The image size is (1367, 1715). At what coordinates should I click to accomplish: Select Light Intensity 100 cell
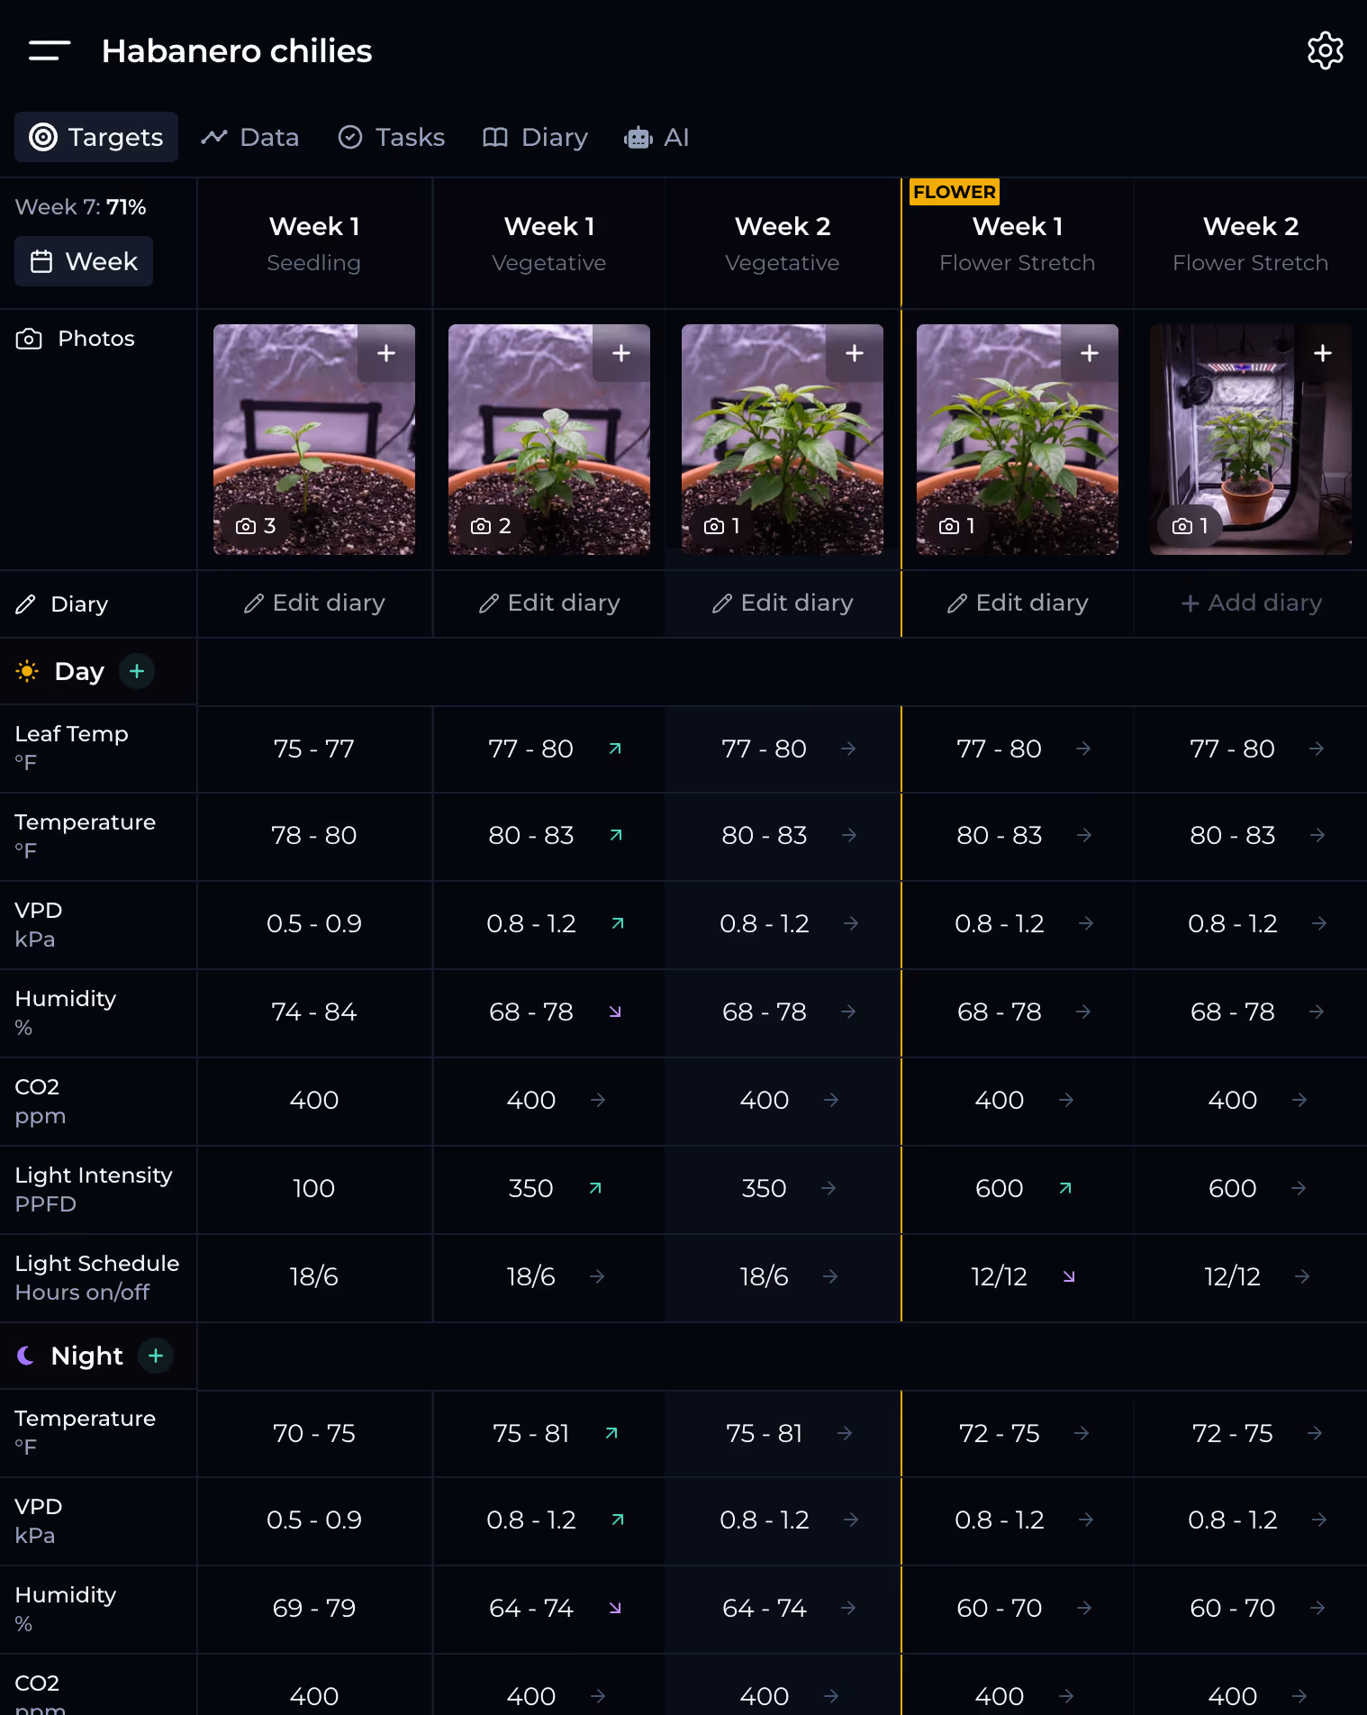coord(314,1188)
